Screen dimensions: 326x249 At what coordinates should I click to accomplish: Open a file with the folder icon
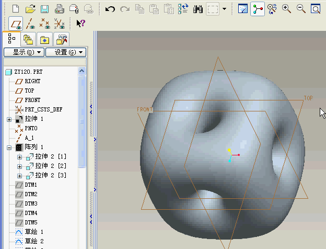click(31, 8)
